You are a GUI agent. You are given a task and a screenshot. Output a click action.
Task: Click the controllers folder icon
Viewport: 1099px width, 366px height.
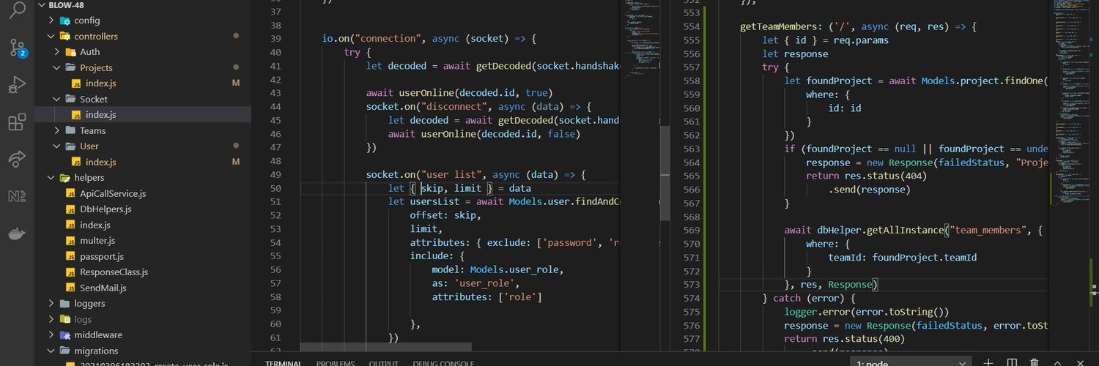click(x=65, y=36)
